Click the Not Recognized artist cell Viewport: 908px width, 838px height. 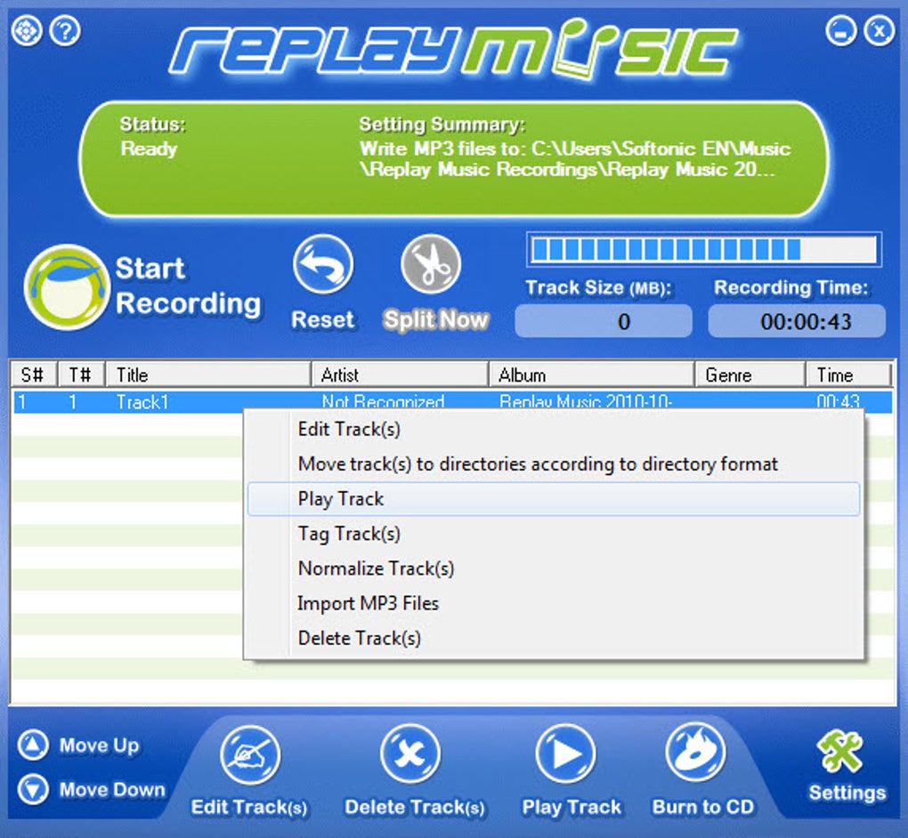384,401
